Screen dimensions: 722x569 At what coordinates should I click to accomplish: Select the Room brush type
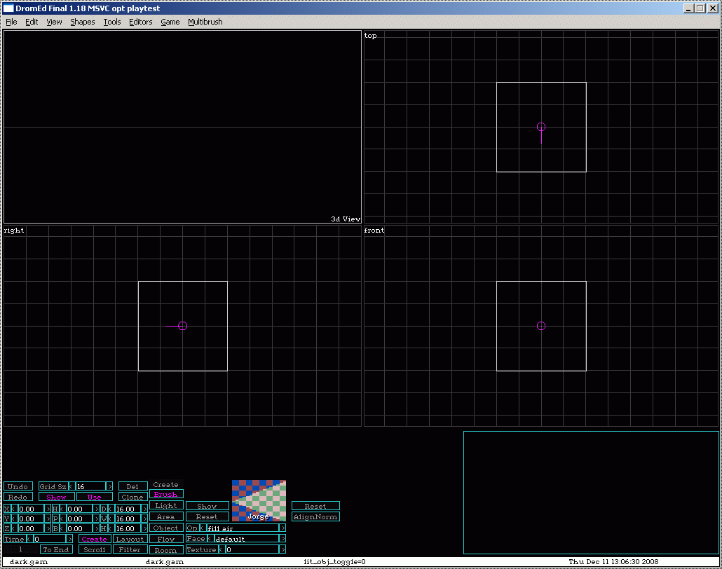click(x=166, y=550)
